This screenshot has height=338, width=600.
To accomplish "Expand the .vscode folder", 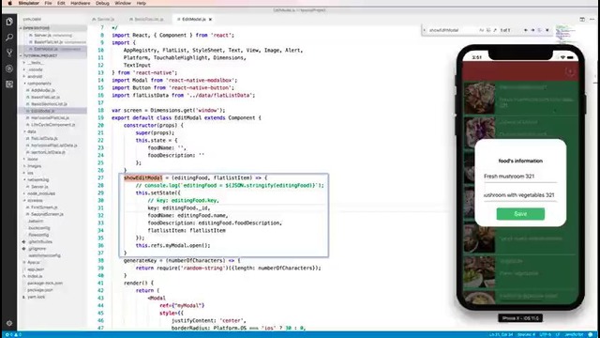I will point(36,69).
